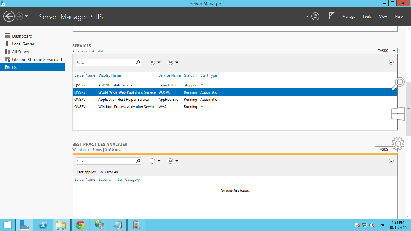411x231 pixels.
Task: Sort Services by Server Name column
Action: point(85,75)
